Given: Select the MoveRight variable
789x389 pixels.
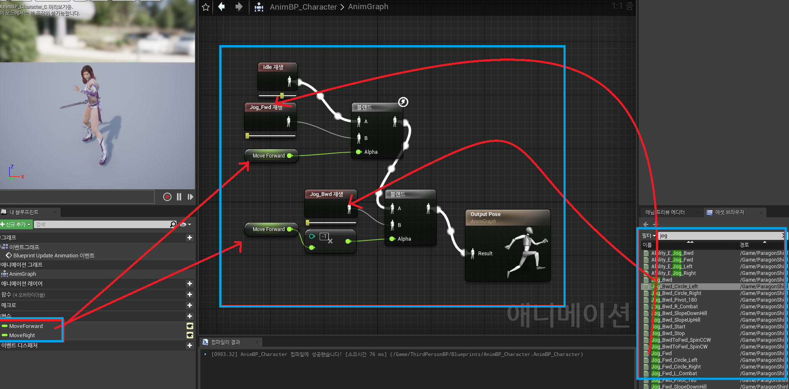Looking at the screenshot, I should click(x=22, y=335).
